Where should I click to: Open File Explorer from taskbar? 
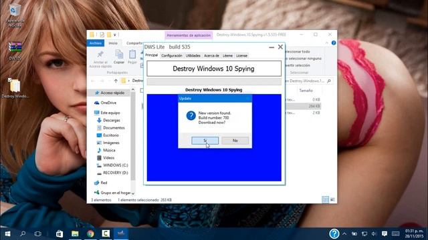click(x=75, y=233)
